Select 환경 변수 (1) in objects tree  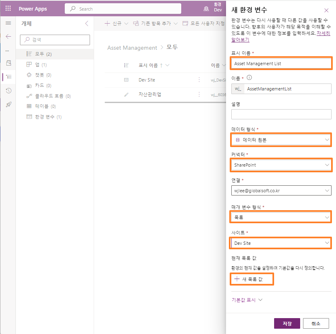pyautogui.click(x=55, y=117)
